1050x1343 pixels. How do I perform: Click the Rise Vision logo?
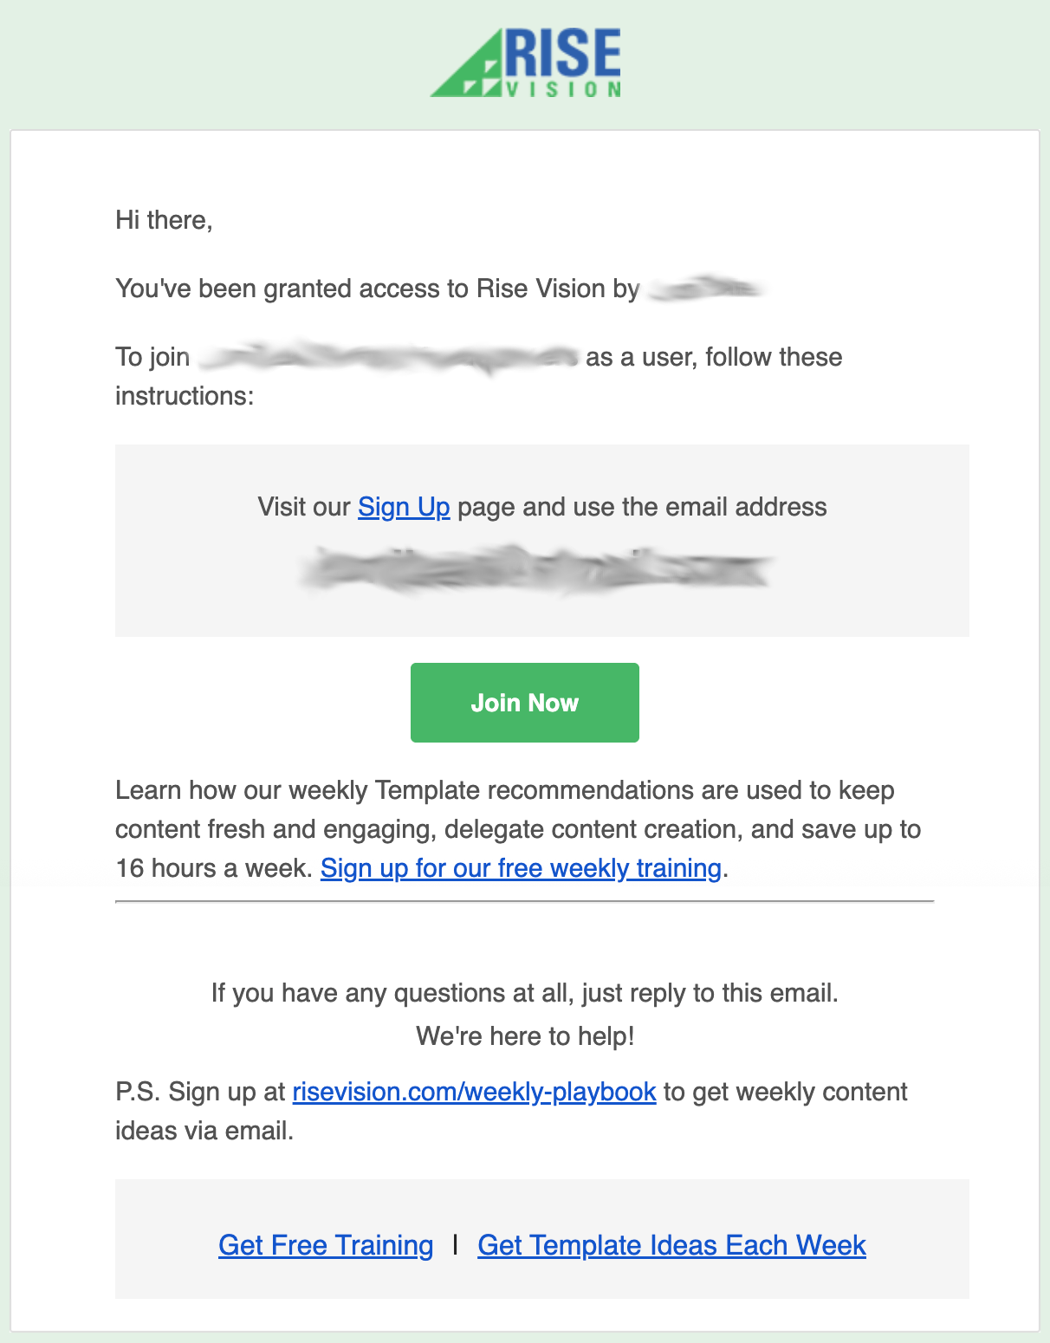526,62
